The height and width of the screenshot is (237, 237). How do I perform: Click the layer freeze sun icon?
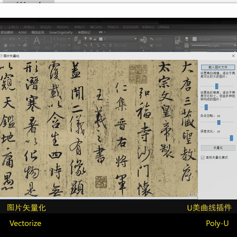coord(90,39)
